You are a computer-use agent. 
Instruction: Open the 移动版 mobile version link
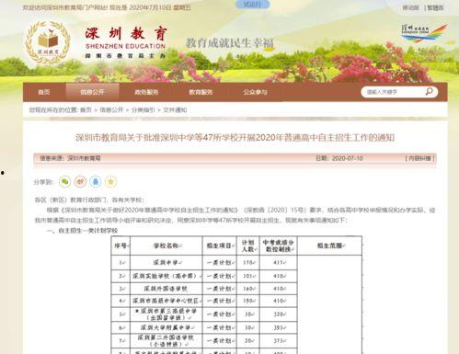410,7
